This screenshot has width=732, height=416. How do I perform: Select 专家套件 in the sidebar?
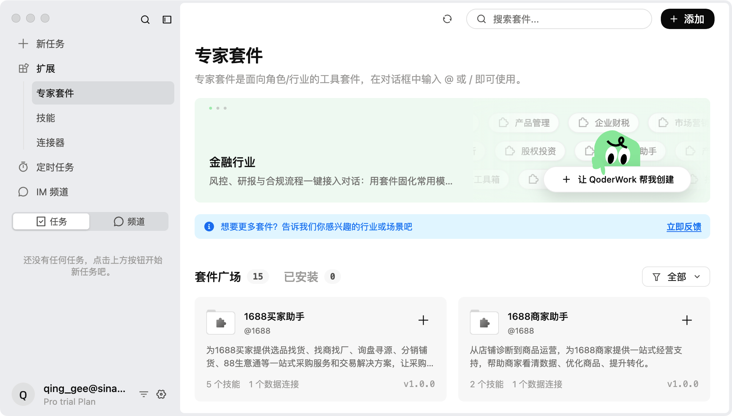[x=103, y=93]
